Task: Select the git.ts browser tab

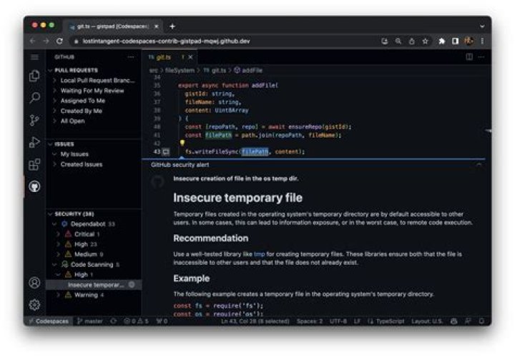Action: click(x=113, y=26)
